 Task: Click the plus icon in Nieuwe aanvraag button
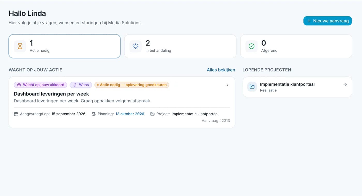309,21
